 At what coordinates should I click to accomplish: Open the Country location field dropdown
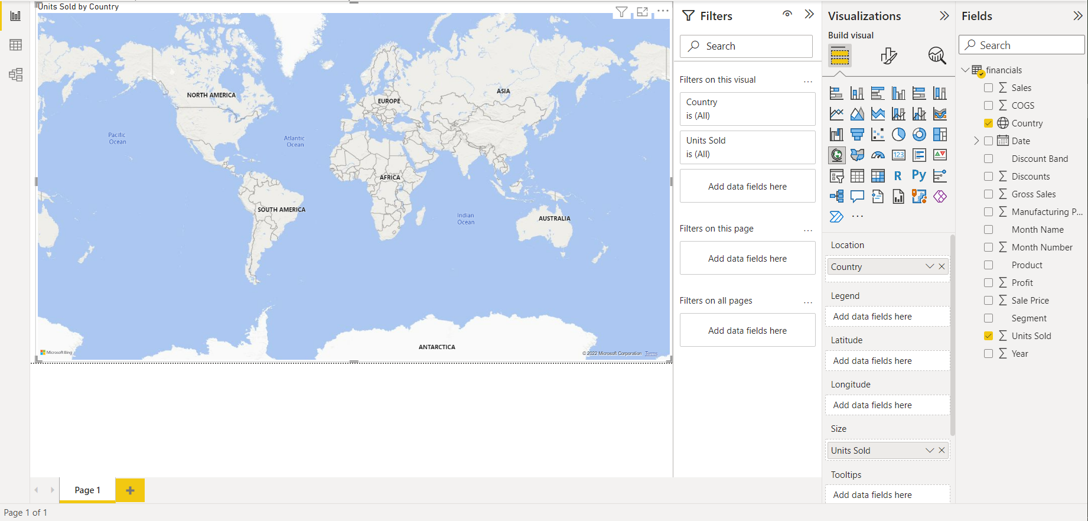point(929,266)
